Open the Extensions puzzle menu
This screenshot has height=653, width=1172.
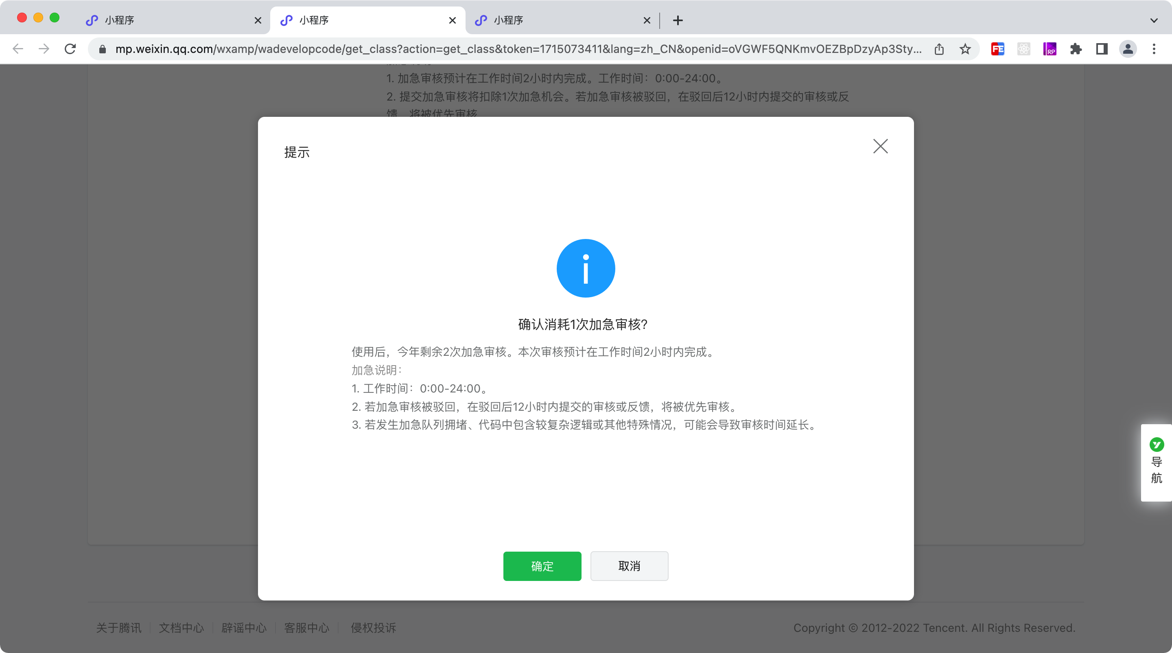click(x=1076, y=49)
